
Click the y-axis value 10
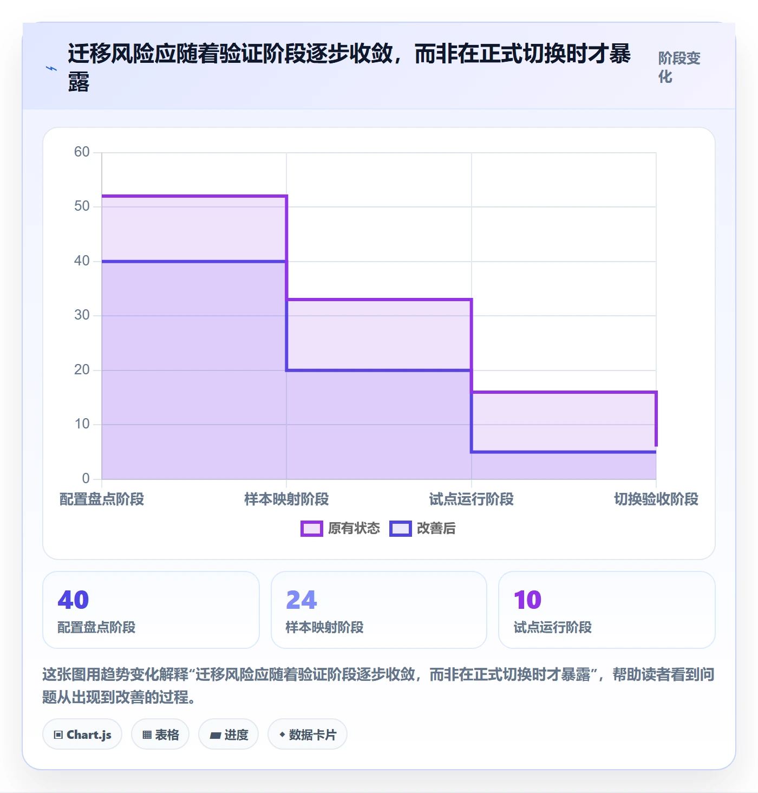tap(82, 424)
